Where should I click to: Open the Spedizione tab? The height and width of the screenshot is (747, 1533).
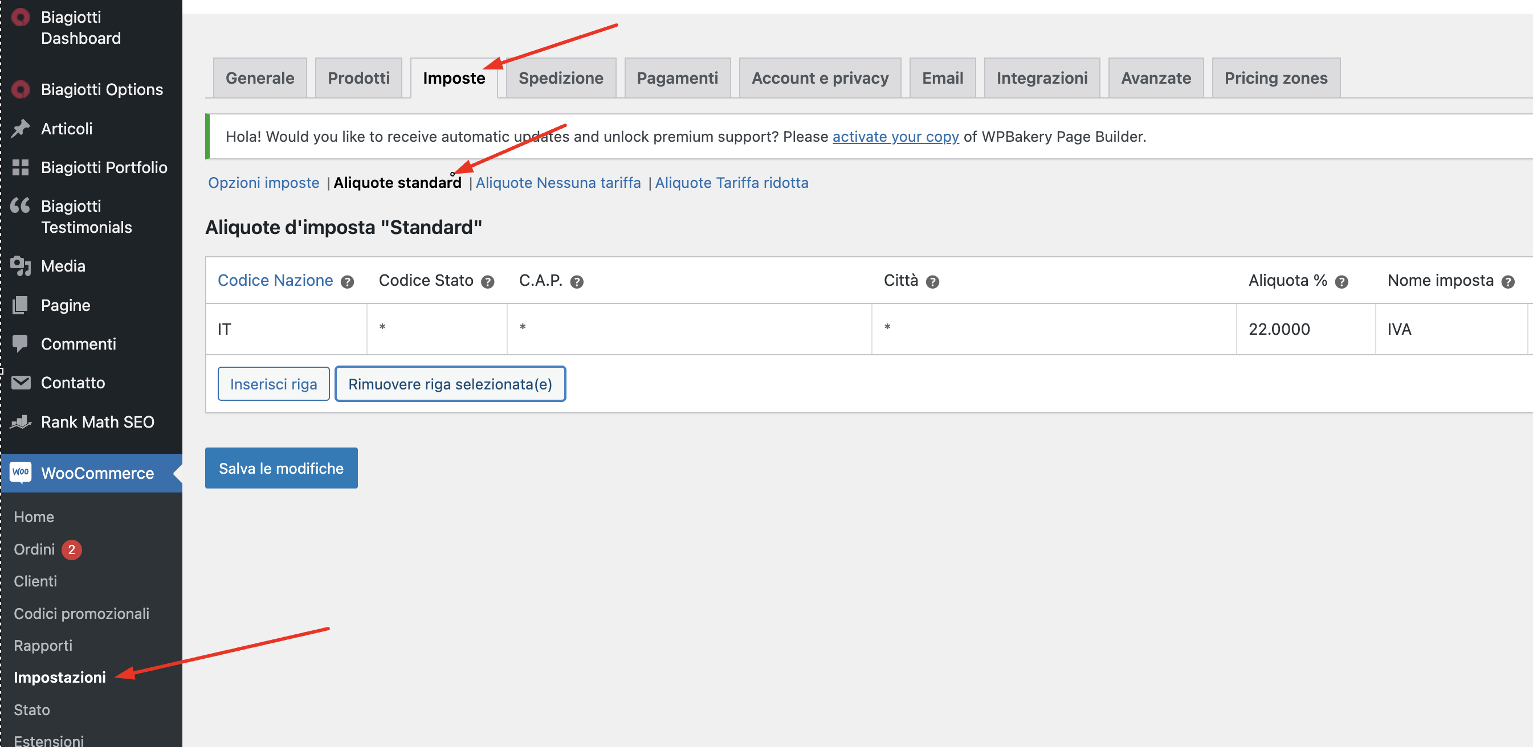[561, 78]
